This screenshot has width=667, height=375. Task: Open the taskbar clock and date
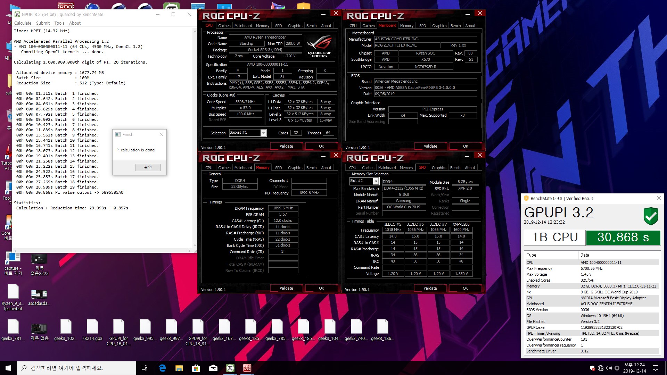click(x=634, y=368)
